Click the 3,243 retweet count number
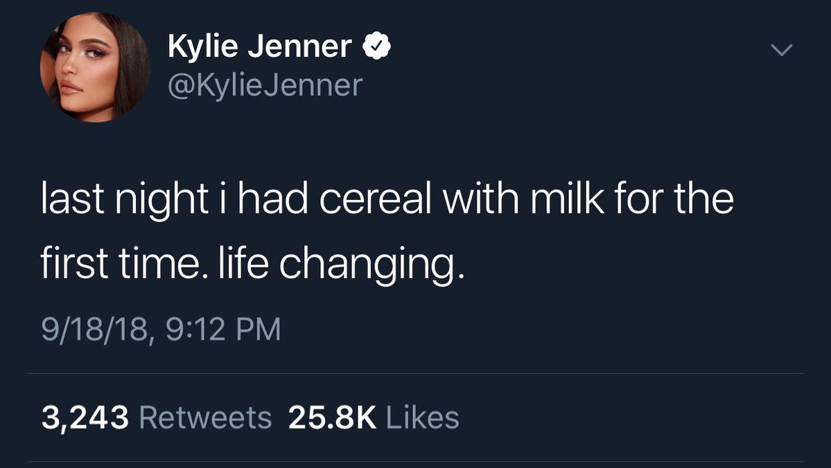The height and width of the screenshot is (468, 831). click(85, 417)
